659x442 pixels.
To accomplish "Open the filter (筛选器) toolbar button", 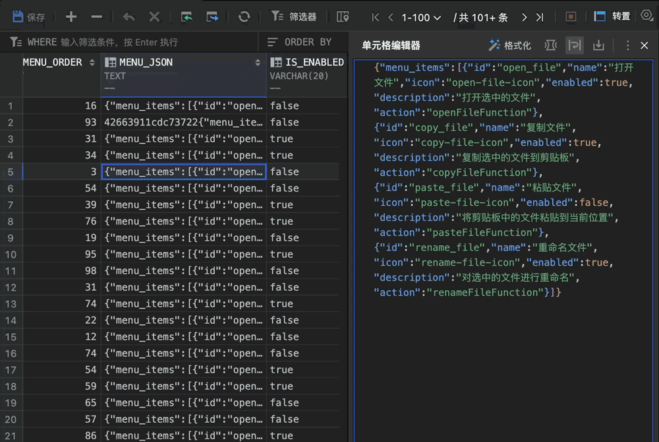I will 294,16.
